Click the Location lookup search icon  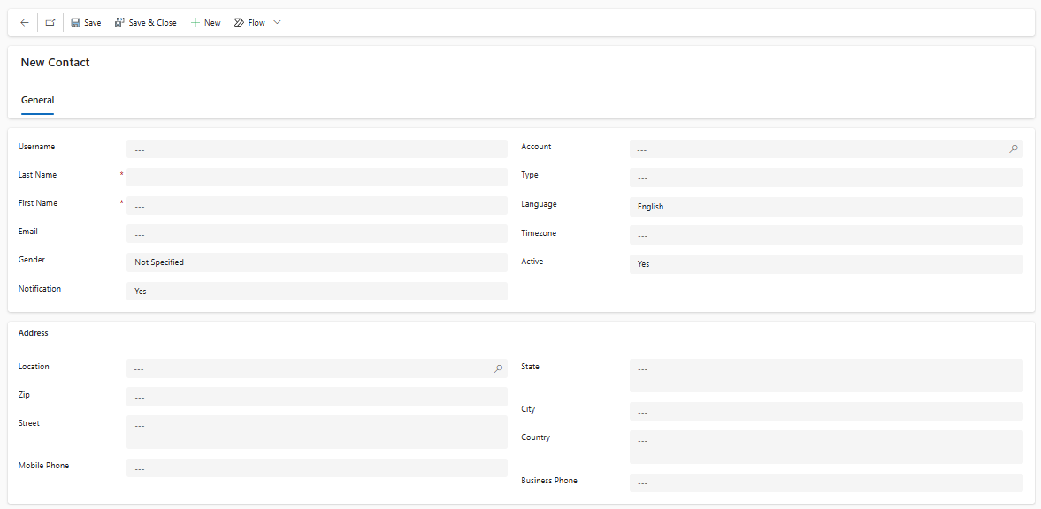click(498, 368)
